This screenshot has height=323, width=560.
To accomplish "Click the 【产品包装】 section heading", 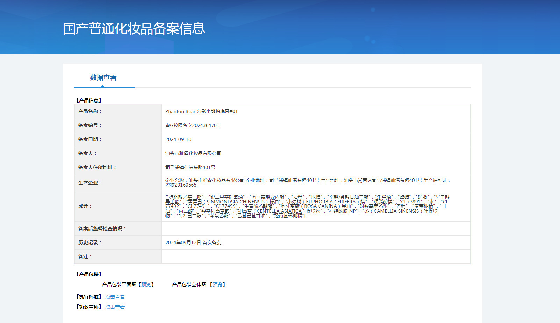I will click(89, 274).
